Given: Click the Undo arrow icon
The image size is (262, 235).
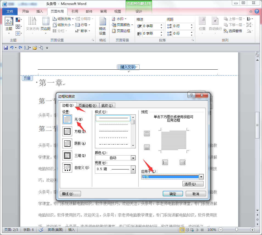Looking at the screenshot, I should tap(12, 48).
